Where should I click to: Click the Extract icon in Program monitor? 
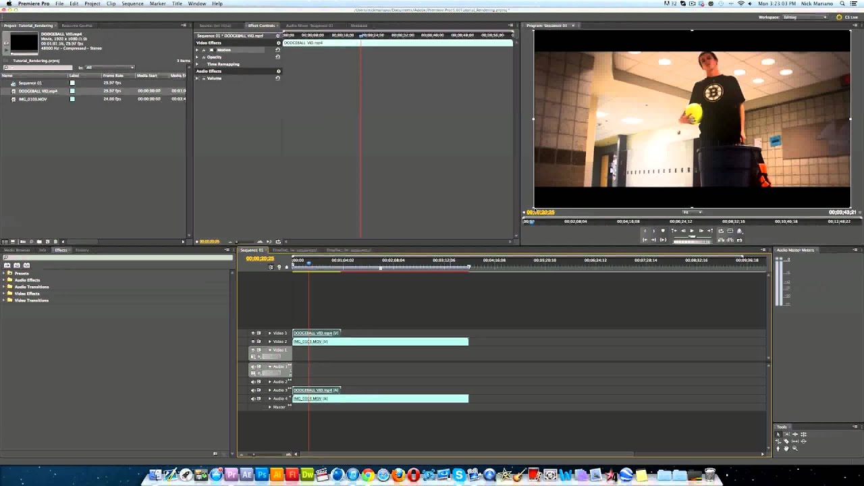[x=730, y=240]
